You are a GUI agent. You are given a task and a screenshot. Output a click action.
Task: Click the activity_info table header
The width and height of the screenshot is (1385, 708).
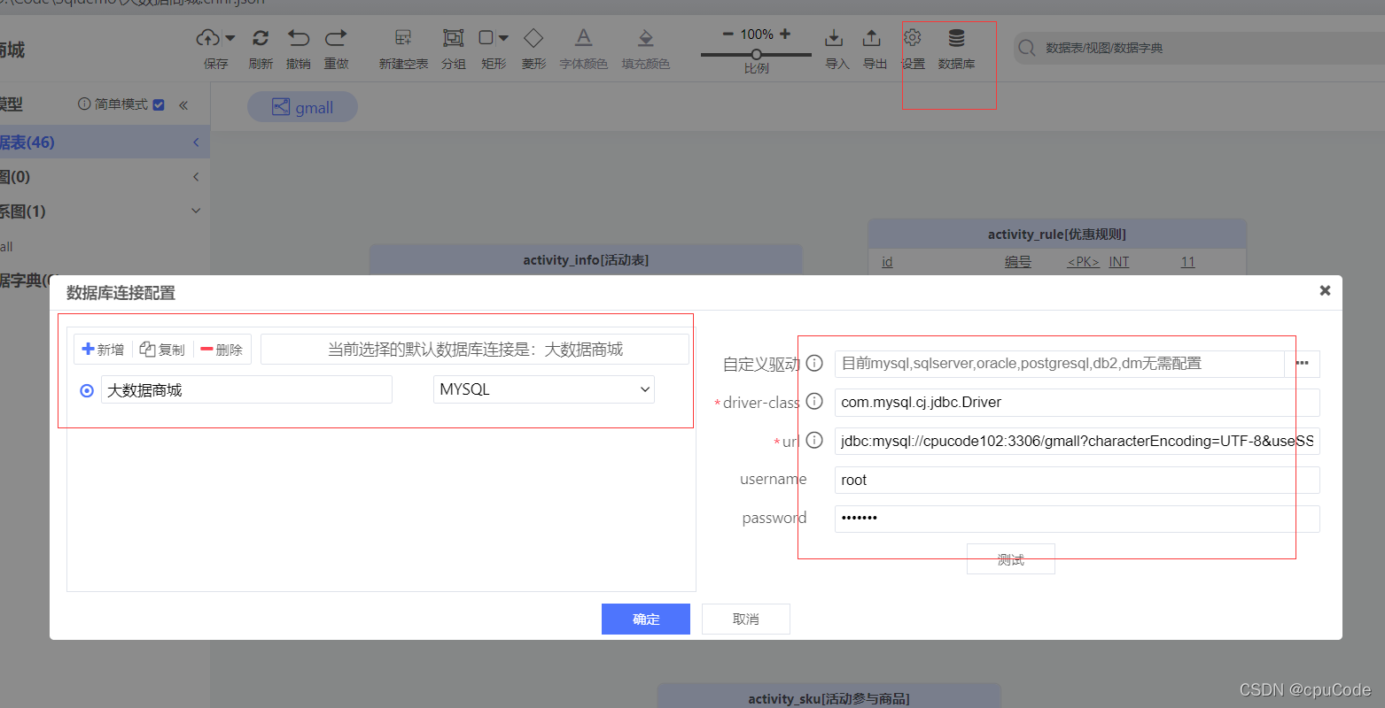click(x=586, y=260)
